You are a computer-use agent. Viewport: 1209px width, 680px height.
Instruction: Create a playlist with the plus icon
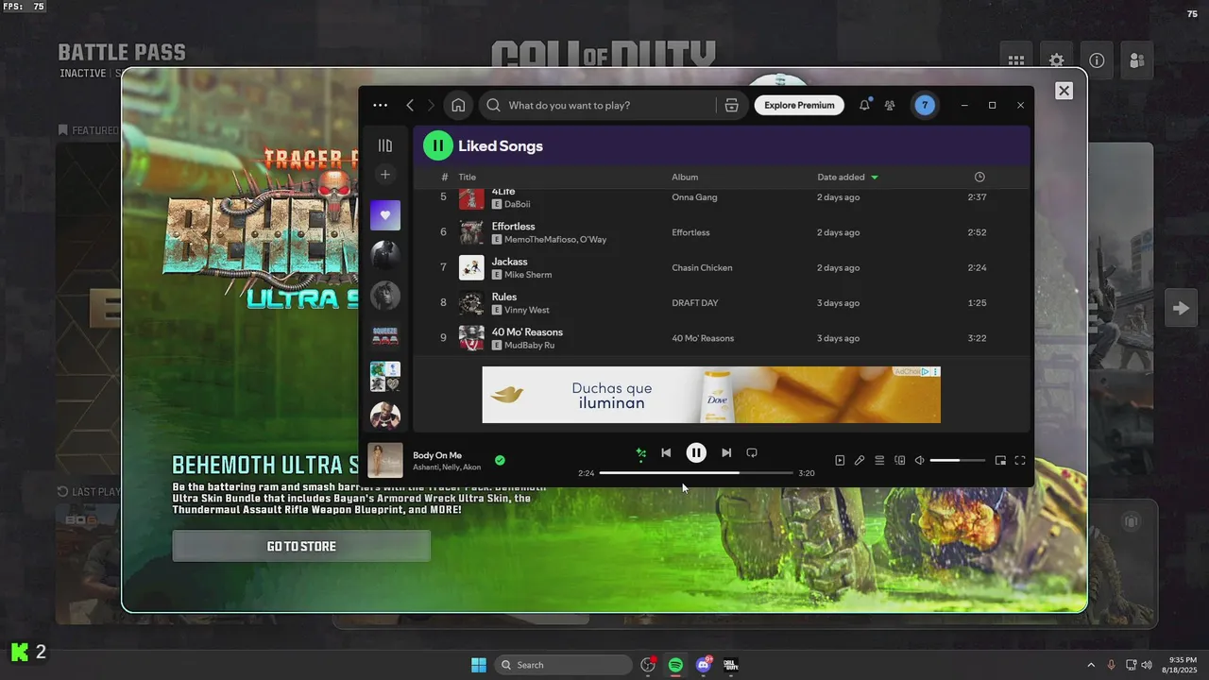[385, 175]
